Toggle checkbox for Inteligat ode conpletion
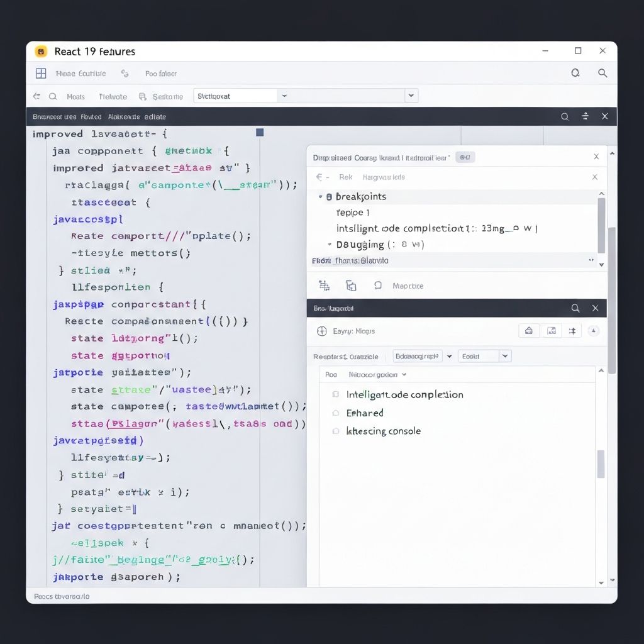Screen dimensions: 644x644 click(x=336, y=394)
